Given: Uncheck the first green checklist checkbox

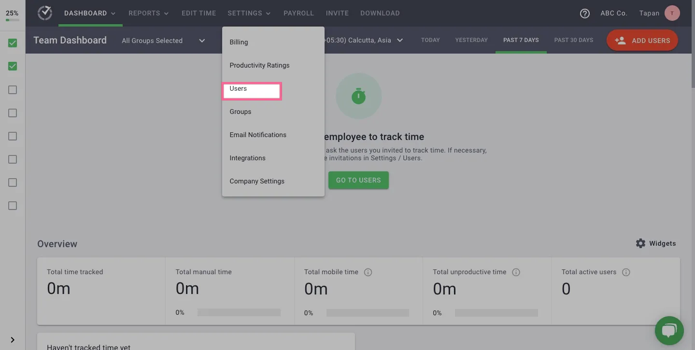Looking at the screenshot, I should pyautogui.click(x=13, y=43).
